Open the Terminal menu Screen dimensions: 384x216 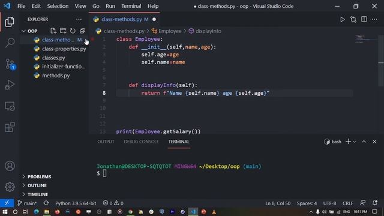click(x=131, y=6)
